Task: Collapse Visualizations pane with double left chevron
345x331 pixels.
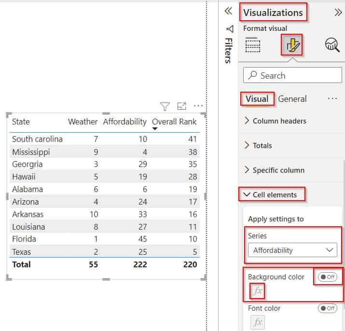Action: pos(228,11)
